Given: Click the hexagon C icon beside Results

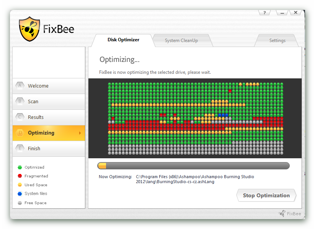Looking at the screenshot, I should point(20,117).
